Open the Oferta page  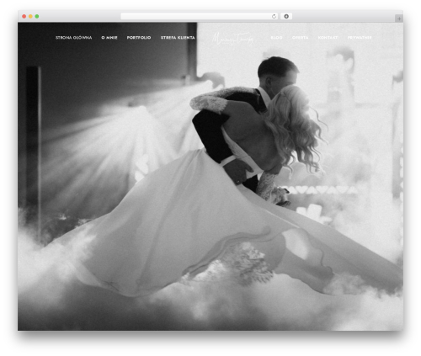point(300,38)
